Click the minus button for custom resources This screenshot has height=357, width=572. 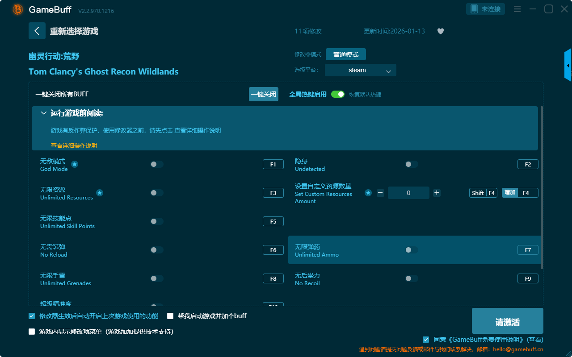point(380,193)
